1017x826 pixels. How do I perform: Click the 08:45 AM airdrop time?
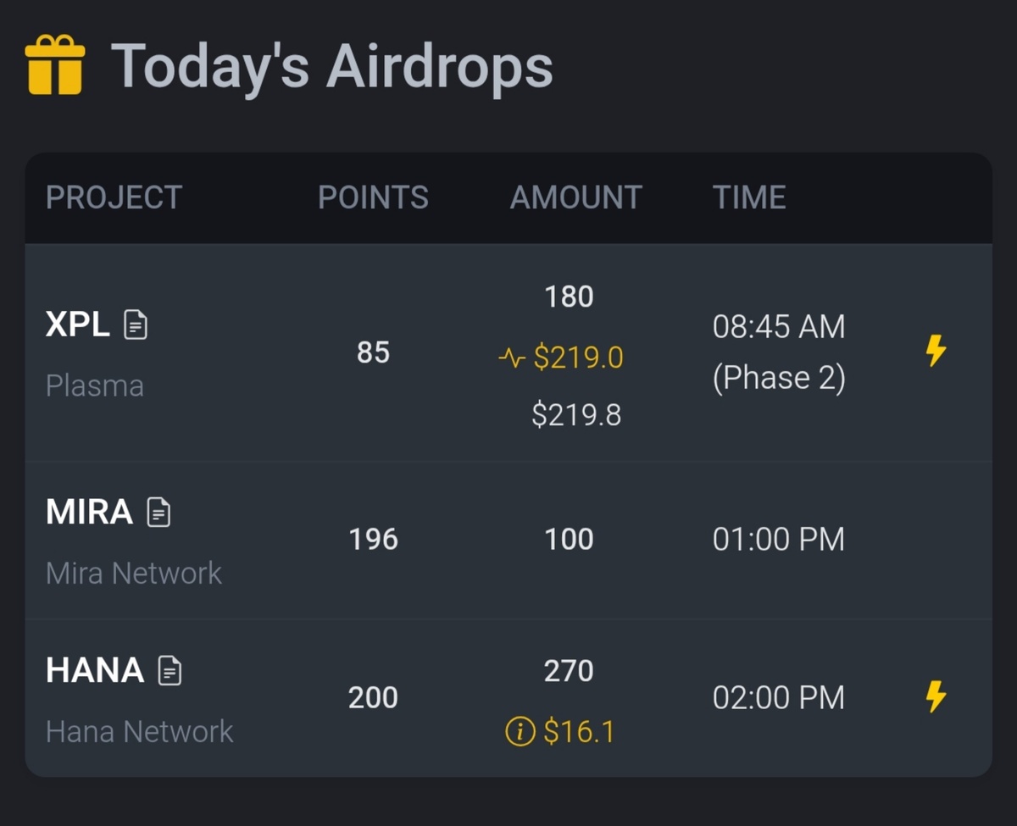click(778, 327)
